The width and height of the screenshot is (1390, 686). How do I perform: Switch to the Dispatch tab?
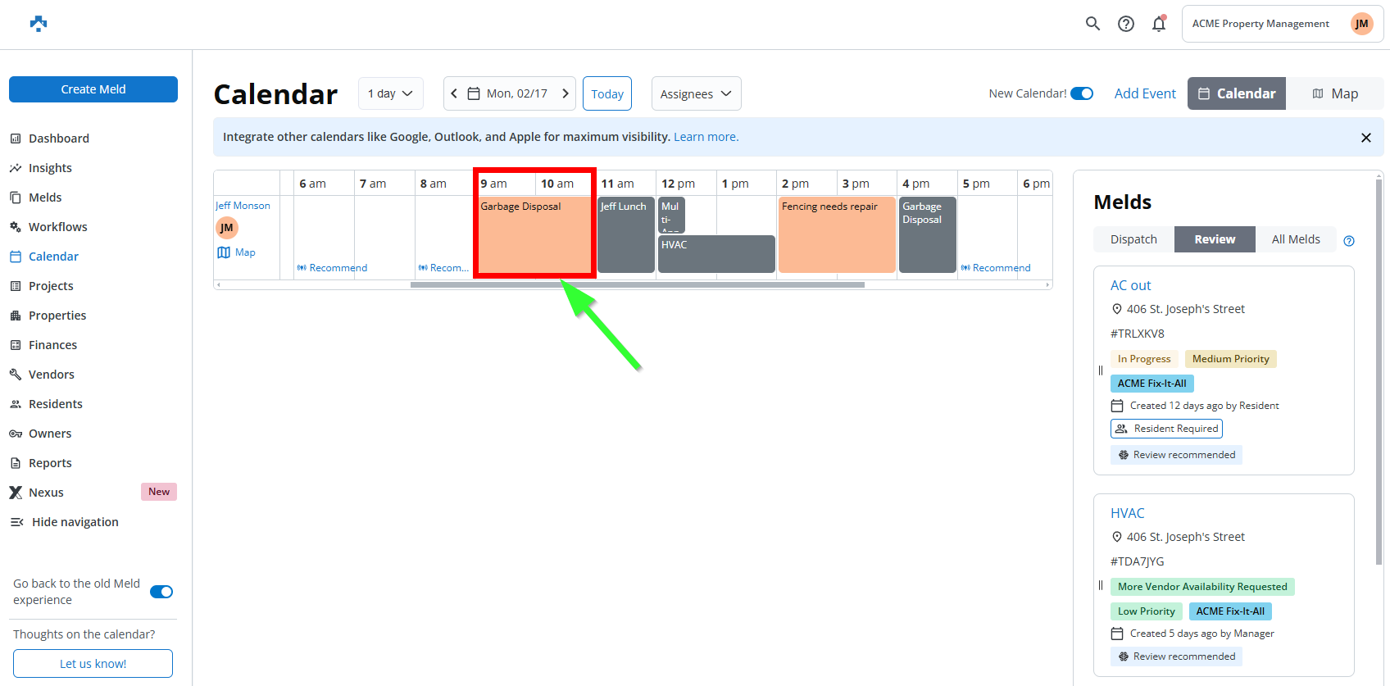1133,239
